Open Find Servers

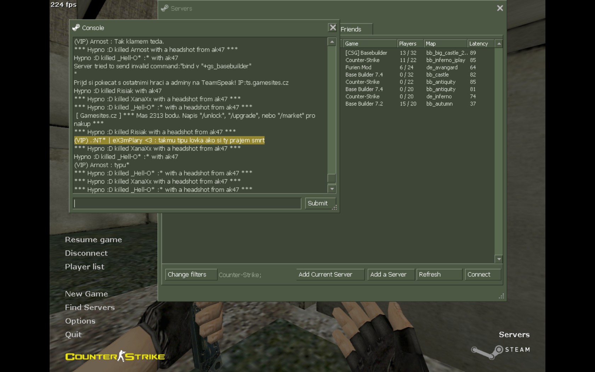click(90, 308)
